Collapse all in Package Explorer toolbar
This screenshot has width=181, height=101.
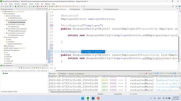coord(38,9)
